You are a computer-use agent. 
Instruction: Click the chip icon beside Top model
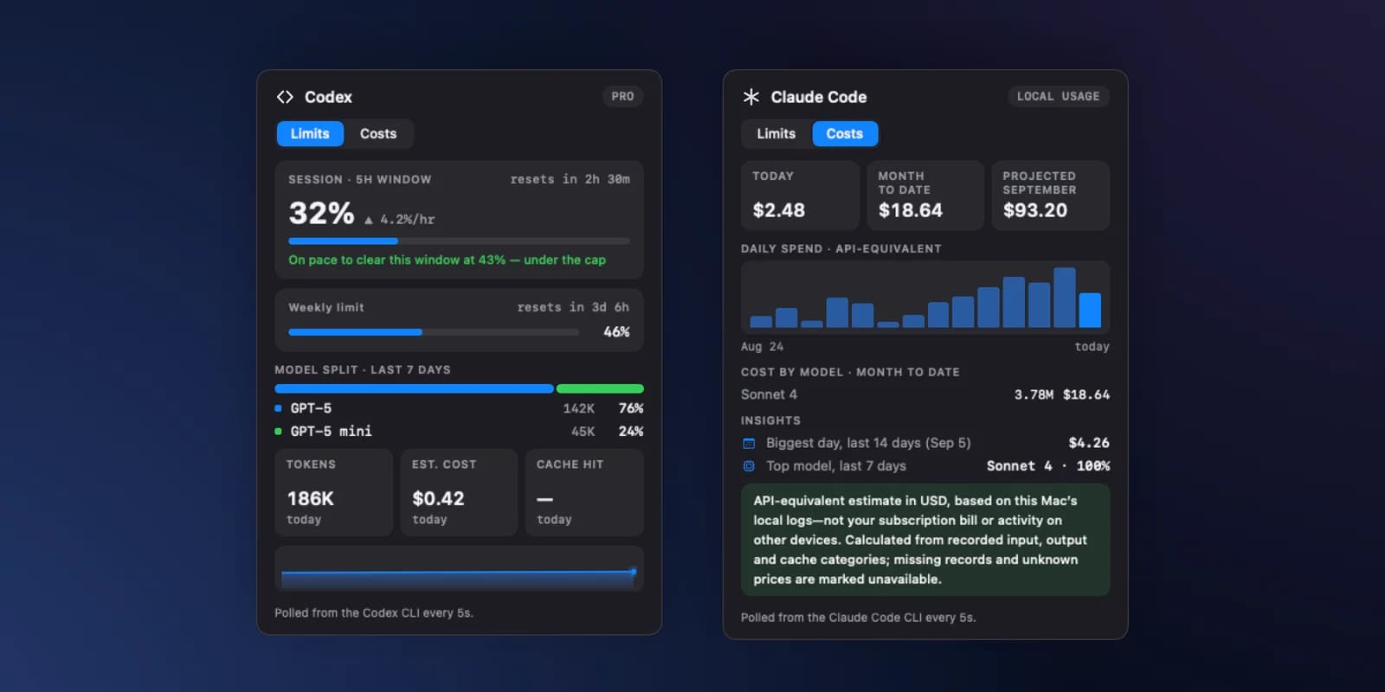[x=749, y=466]
